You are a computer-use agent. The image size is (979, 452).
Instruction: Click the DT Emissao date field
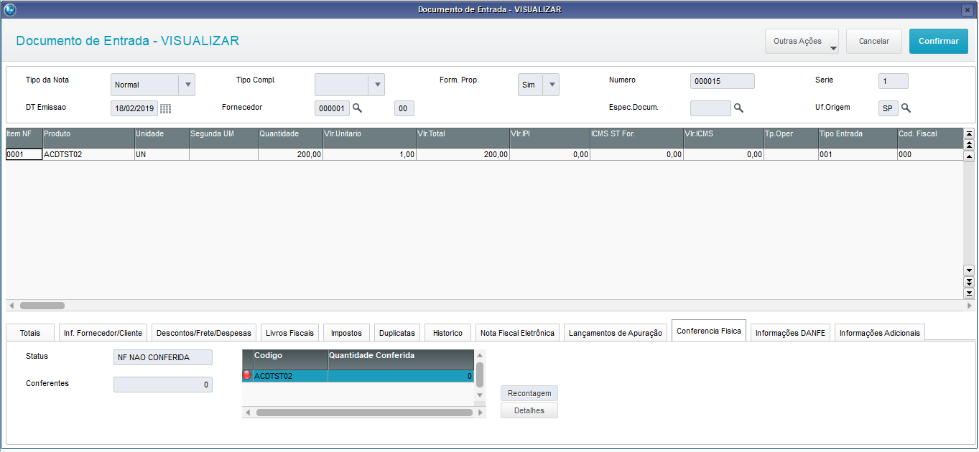[x=134, y=108]
